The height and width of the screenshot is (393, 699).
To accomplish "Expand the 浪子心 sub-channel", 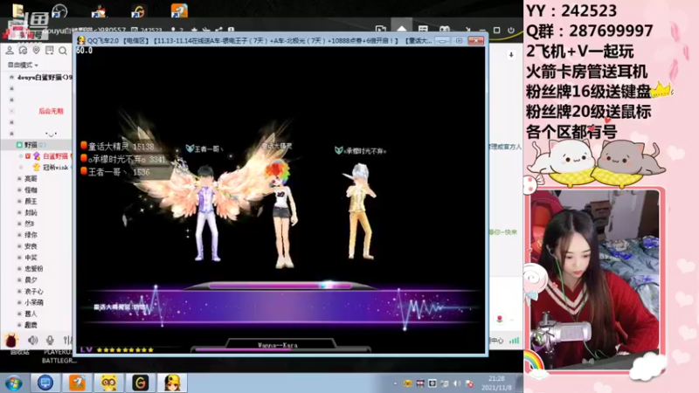I will pos(33,292).
